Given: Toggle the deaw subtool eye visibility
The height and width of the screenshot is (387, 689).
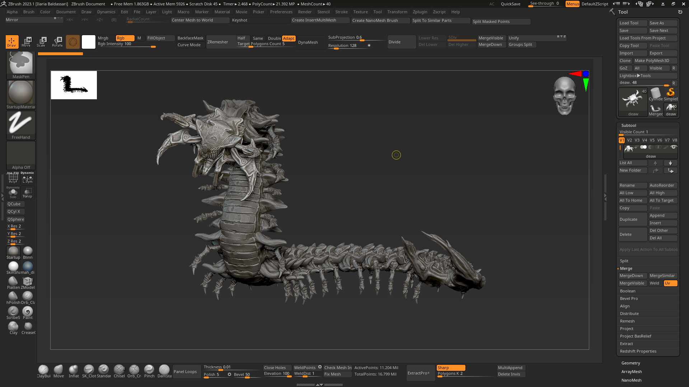Looking at the screenshot, I should [674, 147].
